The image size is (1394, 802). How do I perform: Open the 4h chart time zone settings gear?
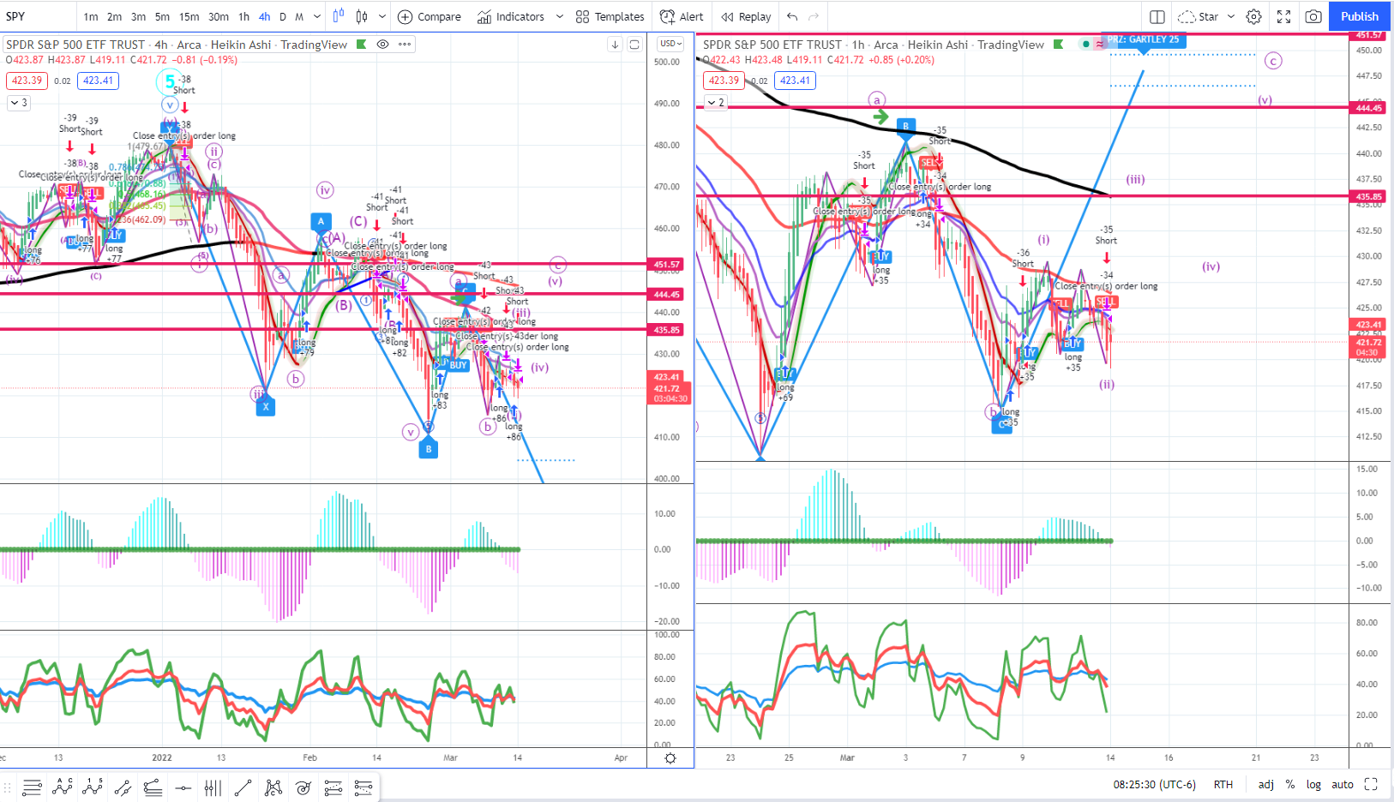tap(670, 758)
